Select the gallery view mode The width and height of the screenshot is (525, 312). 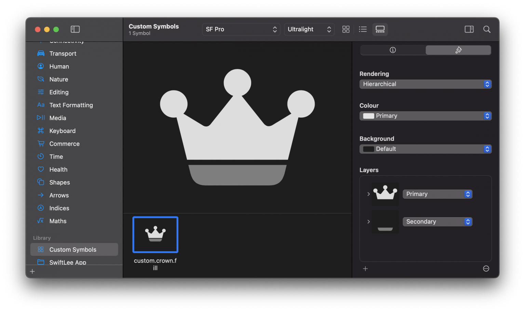click(380, 29)
